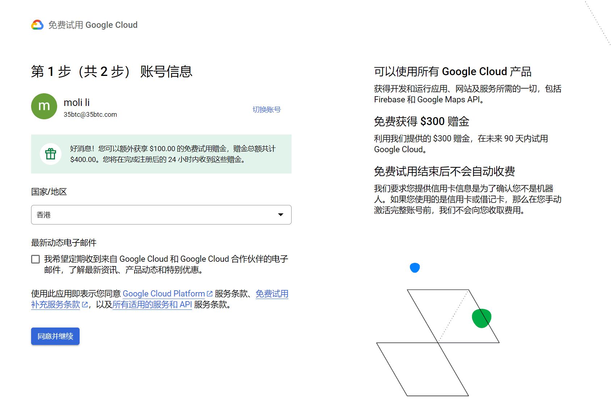
Task: Click the 同意并继续 button
Action: coord(55,336)
